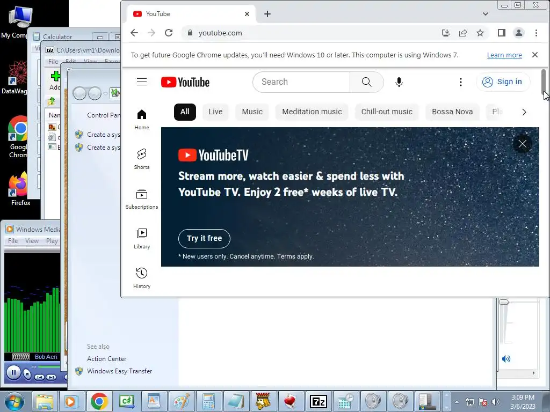Open Library in YouTube sidebar

click(x=142, y=239)
